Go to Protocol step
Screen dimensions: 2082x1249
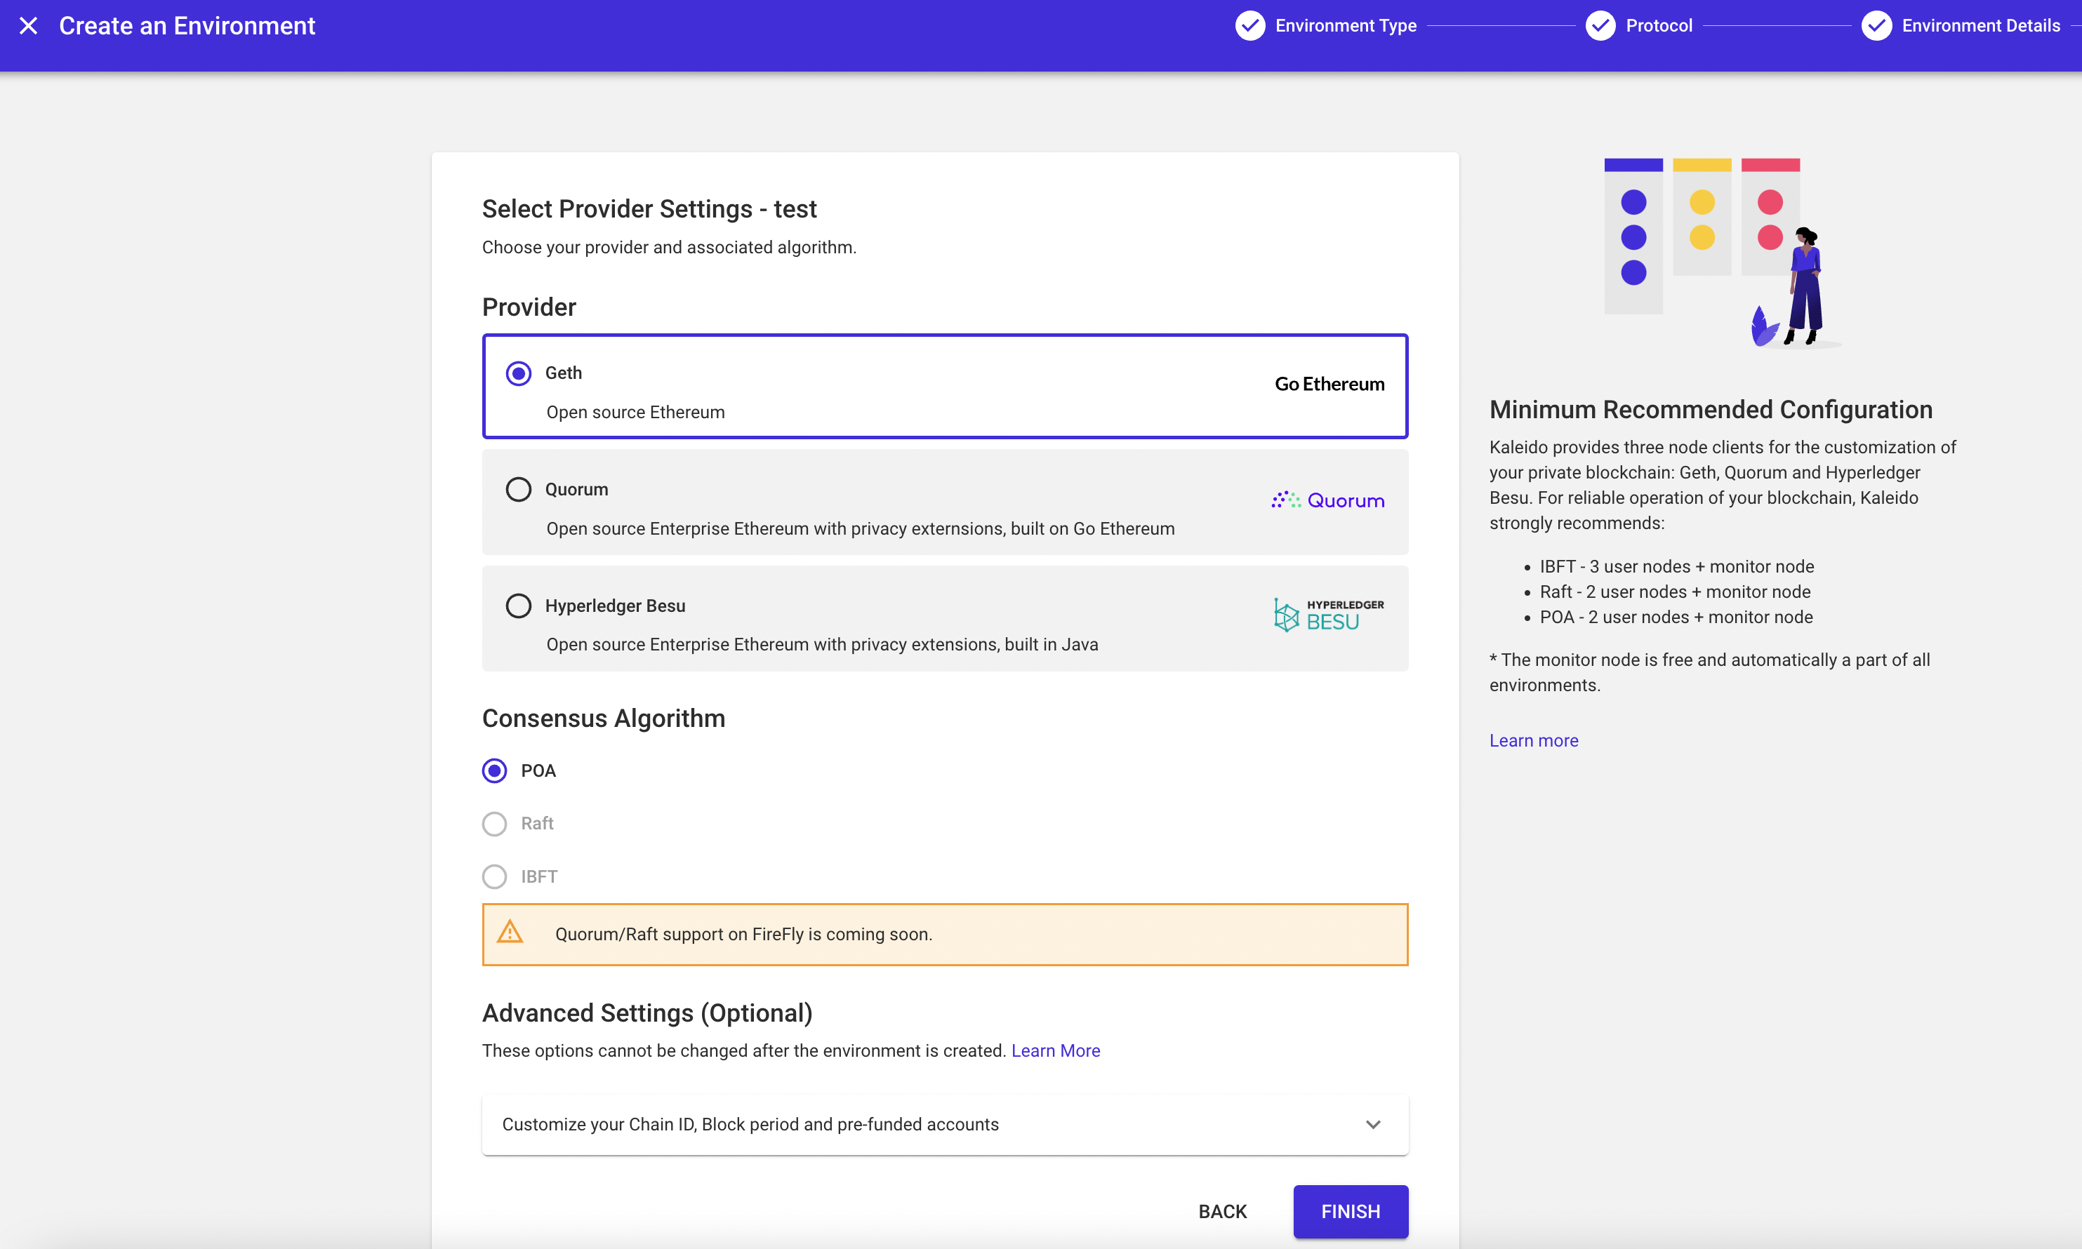click(x=1659, y=26)
